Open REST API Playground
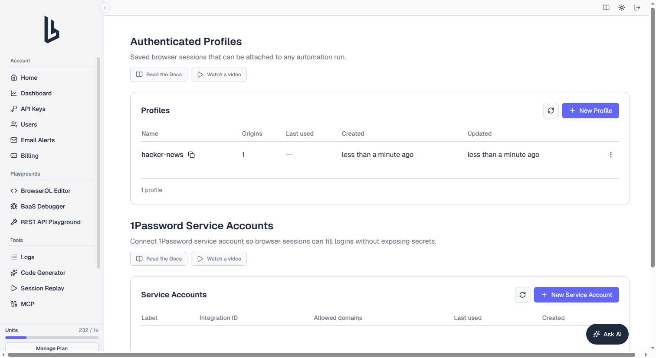The height and width of the screenshot is (358, 656). tap(50, 222)
